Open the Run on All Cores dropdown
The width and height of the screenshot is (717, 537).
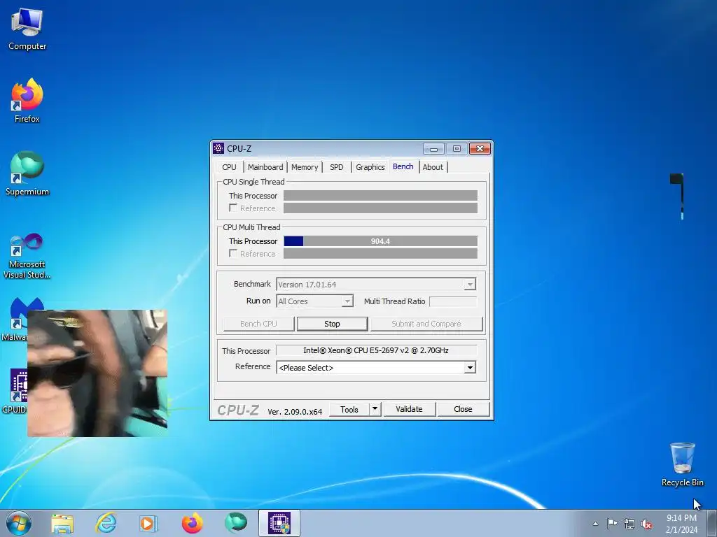click(314, 301)
